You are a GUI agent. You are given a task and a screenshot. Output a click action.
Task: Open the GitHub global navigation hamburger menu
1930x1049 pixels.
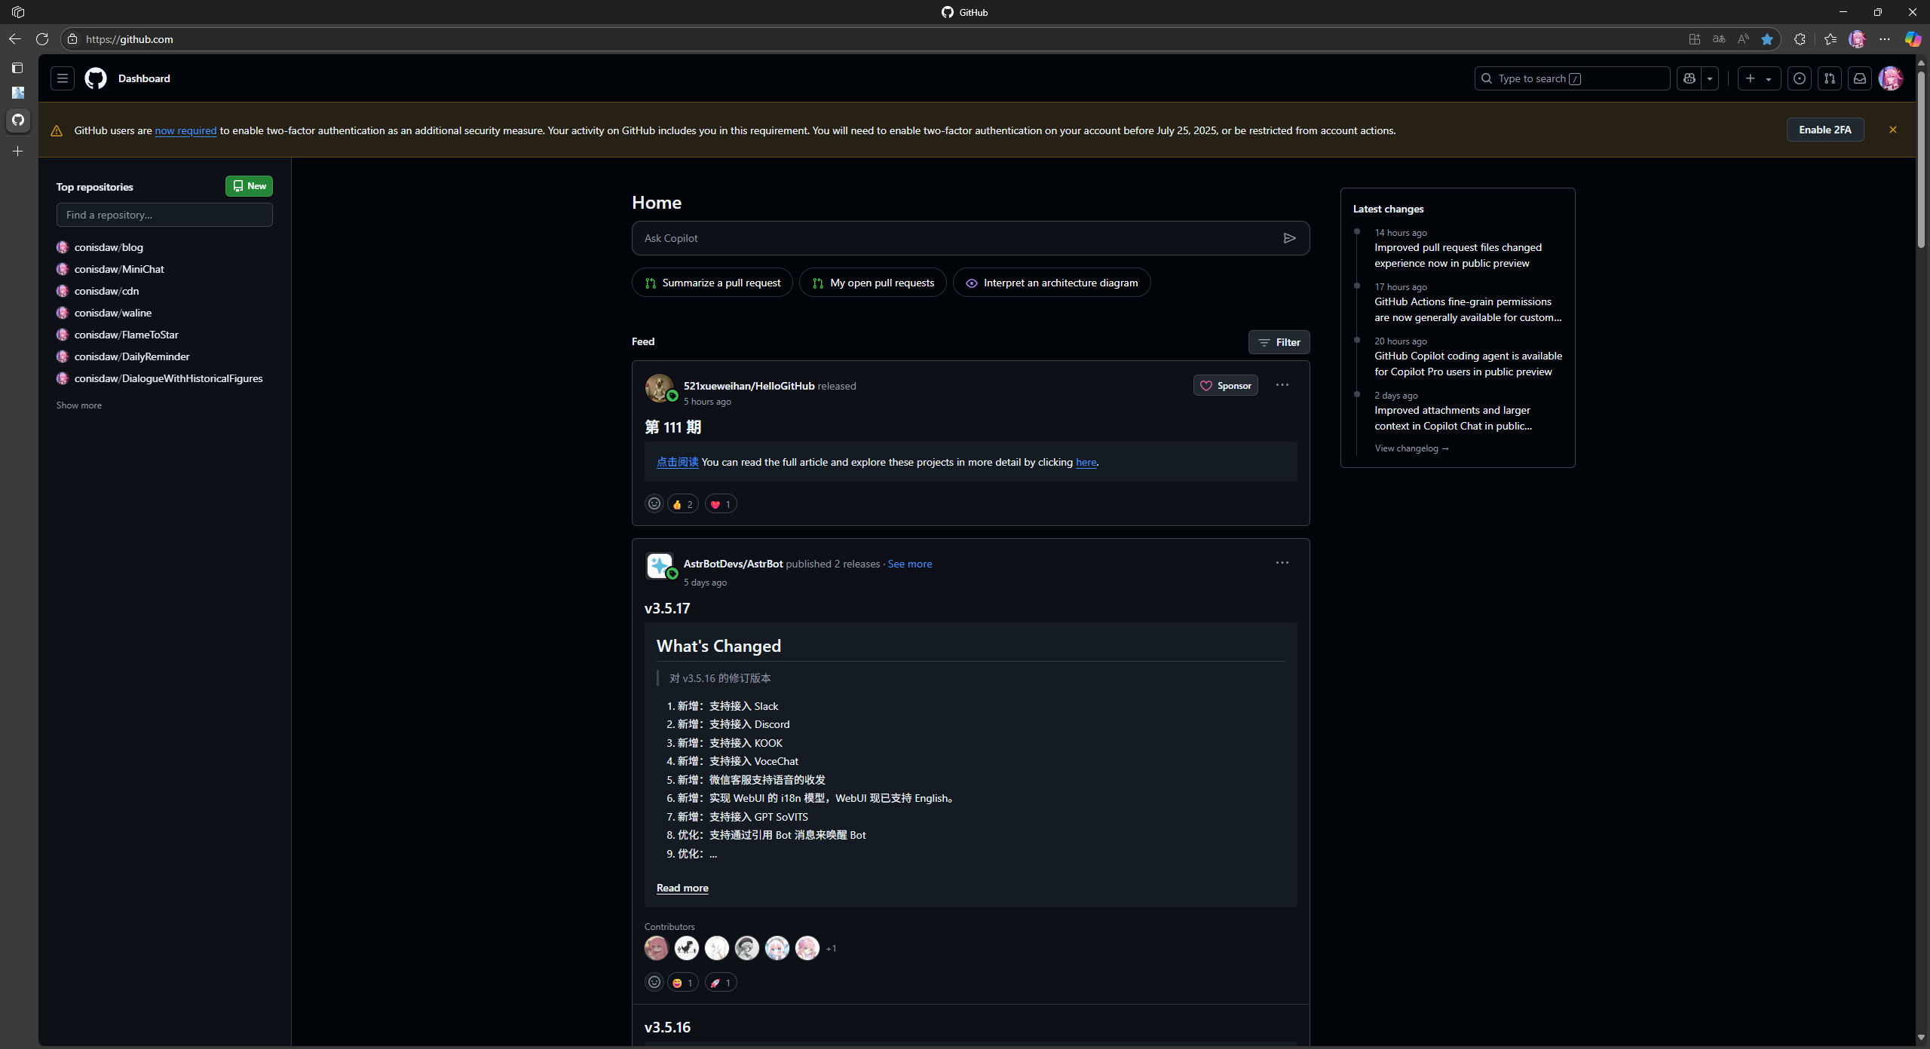pyautogui.click(x=63, y=78)
